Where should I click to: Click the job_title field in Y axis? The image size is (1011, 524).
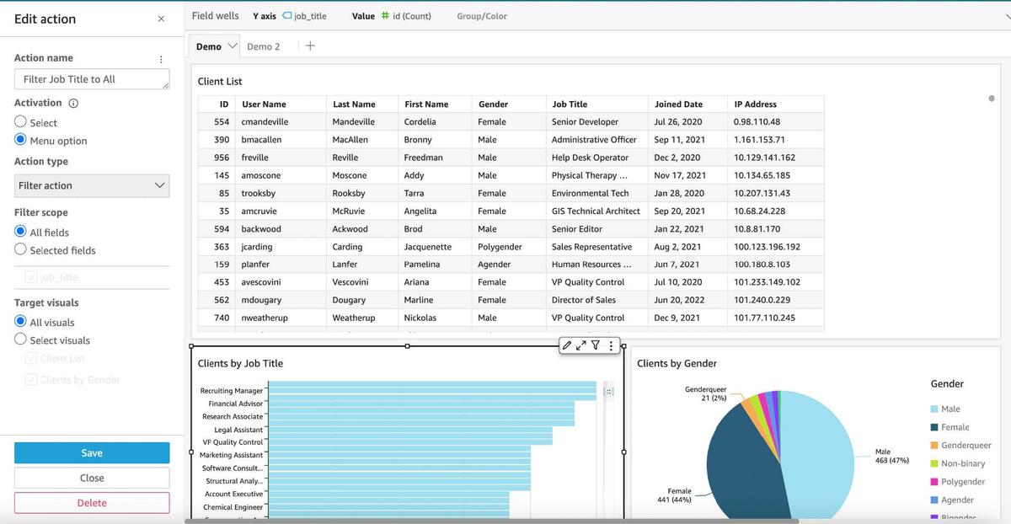[x=304, y=16]
